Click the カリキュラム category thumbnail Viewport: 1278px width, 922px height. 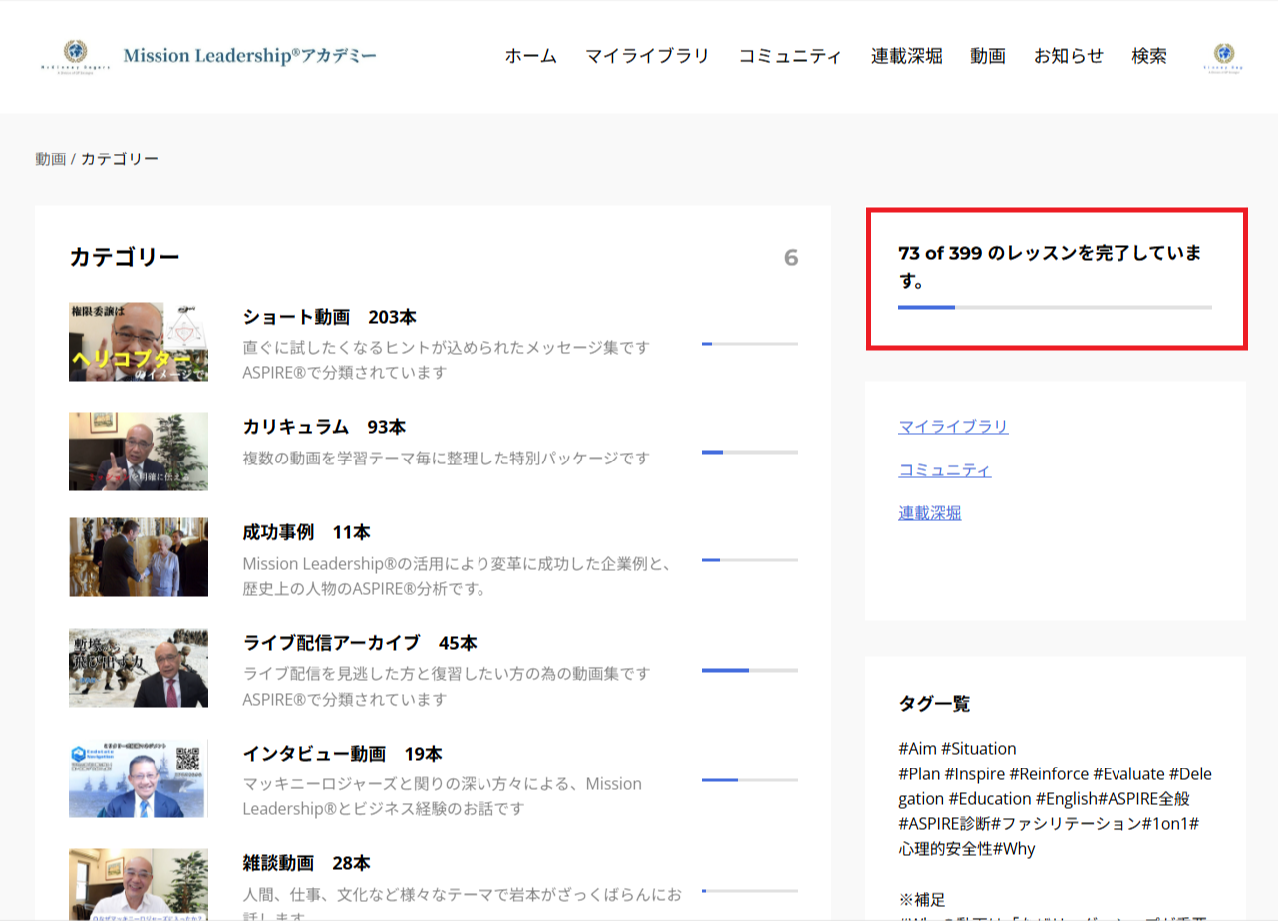(139, 452)
